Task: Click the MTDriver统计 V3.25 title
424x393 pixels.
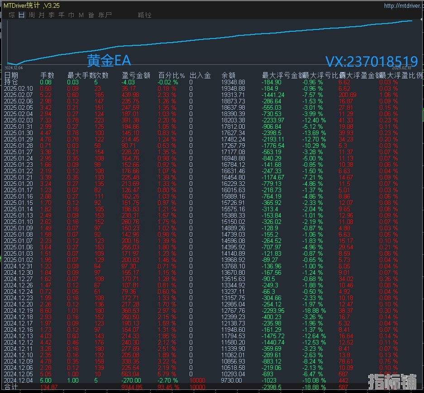Action: (32, 5)
